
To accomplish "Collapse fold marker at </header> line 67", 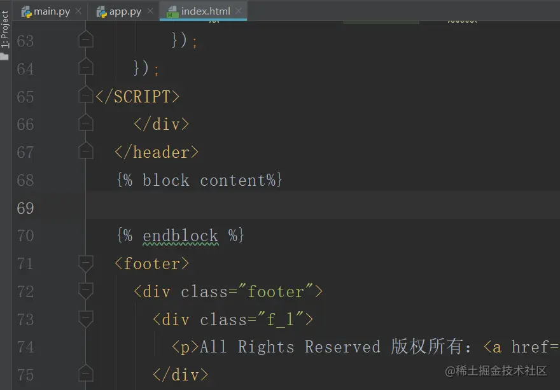I will coord(86,150).
